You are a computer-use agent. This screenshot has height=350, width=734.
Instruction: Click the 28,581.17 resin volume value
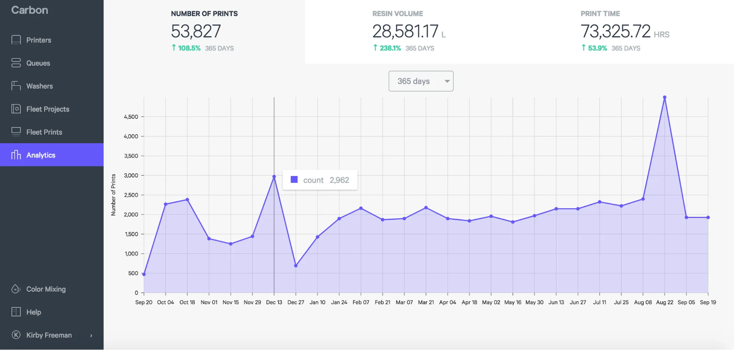click(405, 31)
